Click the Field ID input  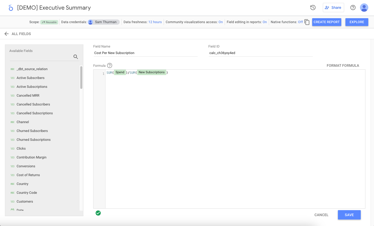(261, 53)
